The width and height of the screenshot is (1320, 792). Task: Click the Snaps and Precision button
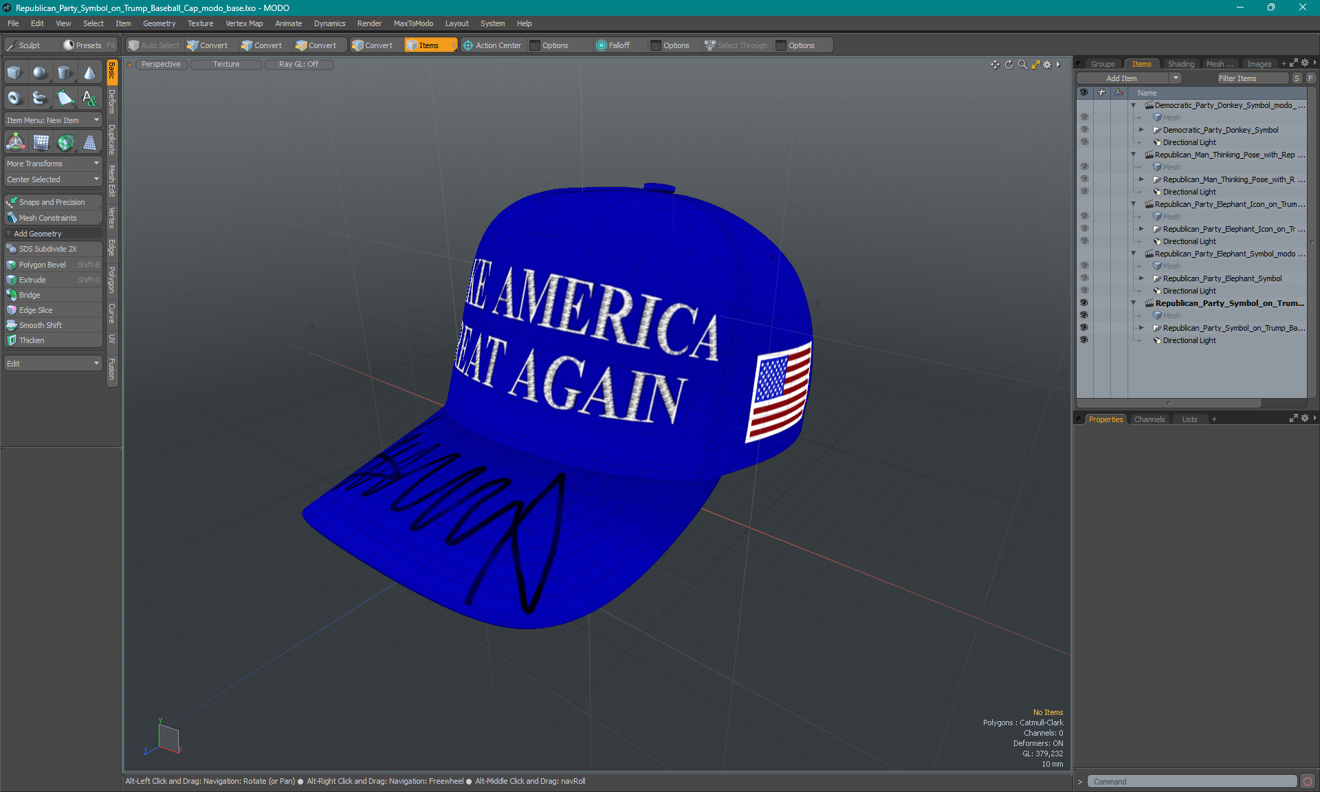pos(53,202)
